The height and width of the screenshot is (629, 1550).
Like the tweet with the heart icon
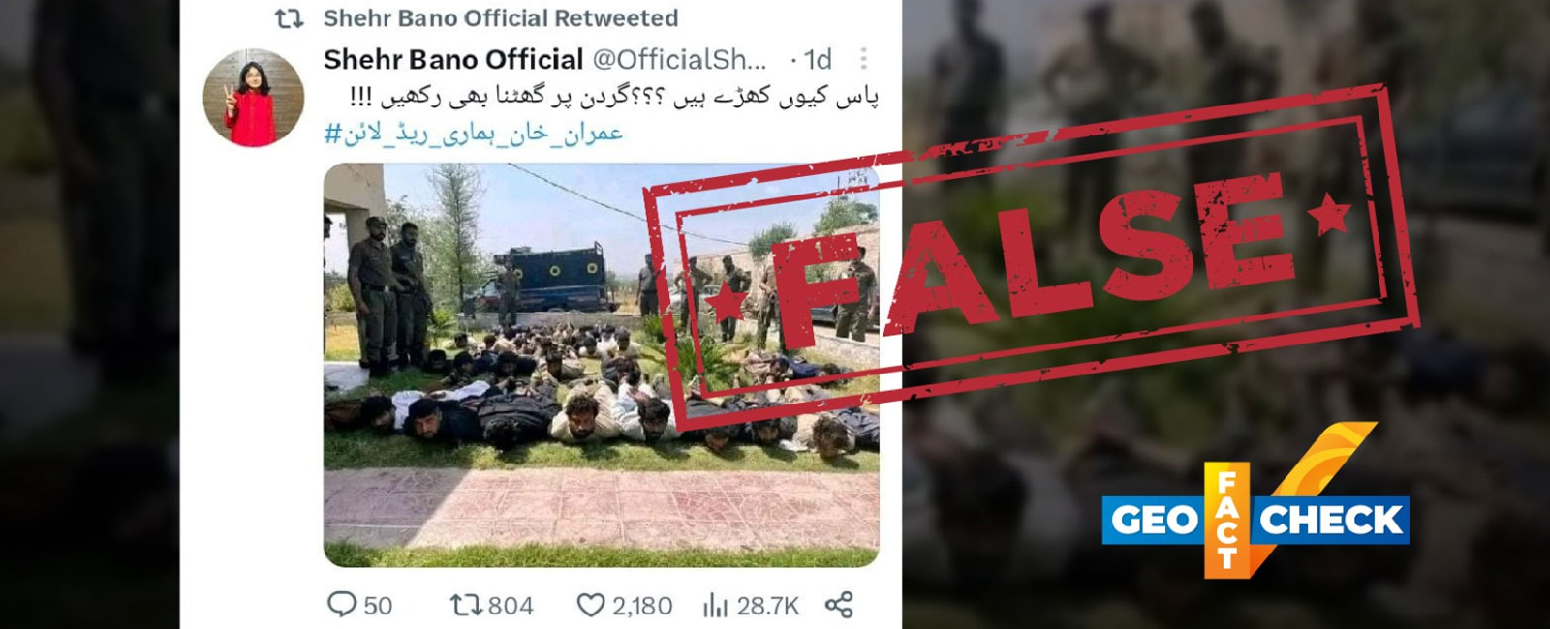590,605
